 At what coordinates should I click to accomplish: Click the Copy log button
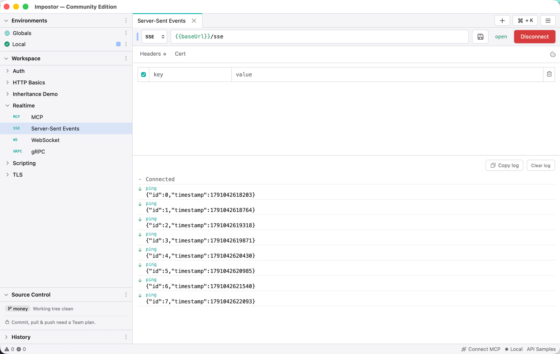(504, 165)
